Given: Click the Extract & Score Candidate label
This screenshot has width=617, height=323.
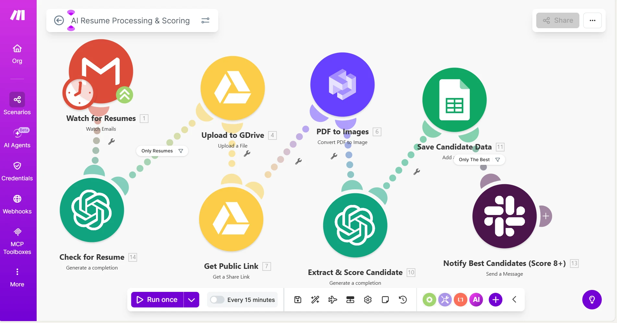Looking at the screenshot, I should (x=355, y=272).
